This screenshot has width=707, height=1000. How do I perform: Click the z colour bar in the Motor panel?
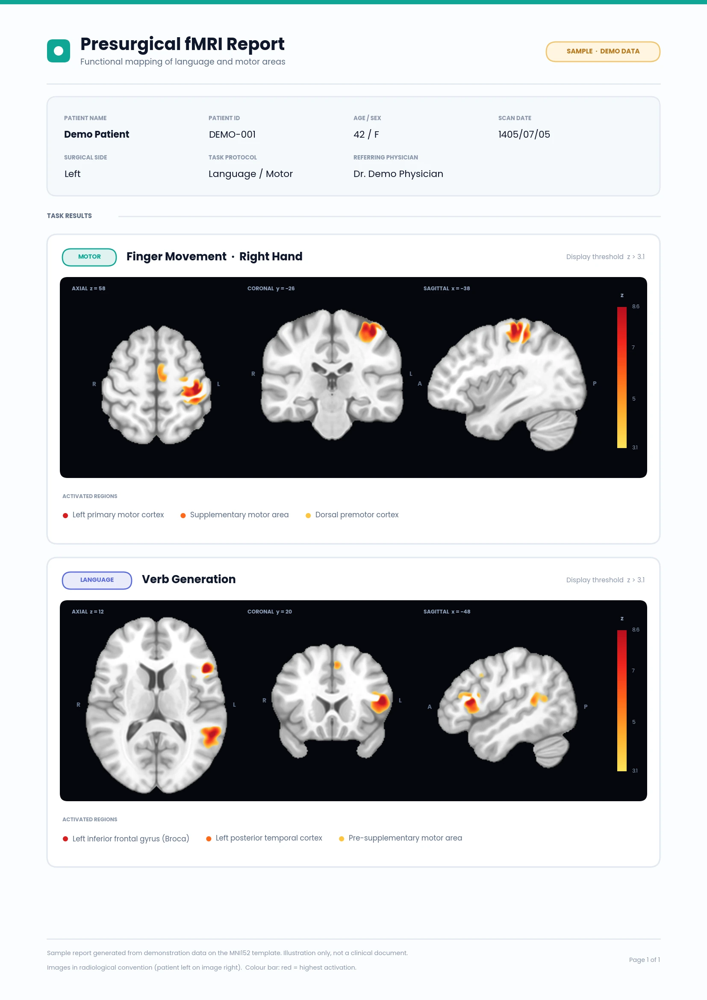622,377
